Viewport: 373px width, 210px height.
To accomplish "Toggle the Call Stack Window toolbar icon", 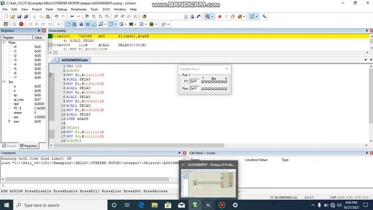I will pos(94,24).
